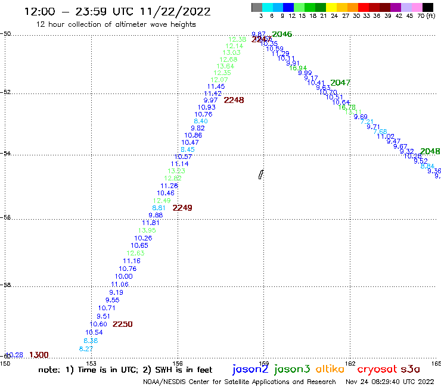Click the wave height value 12.07

(x=219, y=80)
